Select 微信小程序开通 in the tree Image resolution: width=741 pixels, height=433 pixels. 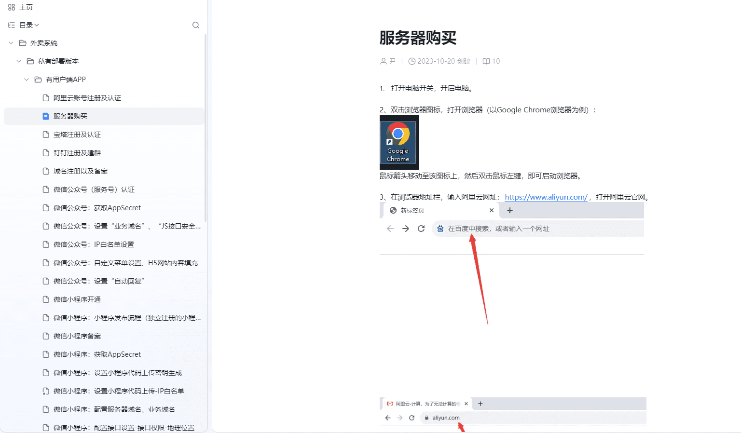pos(77,299)
